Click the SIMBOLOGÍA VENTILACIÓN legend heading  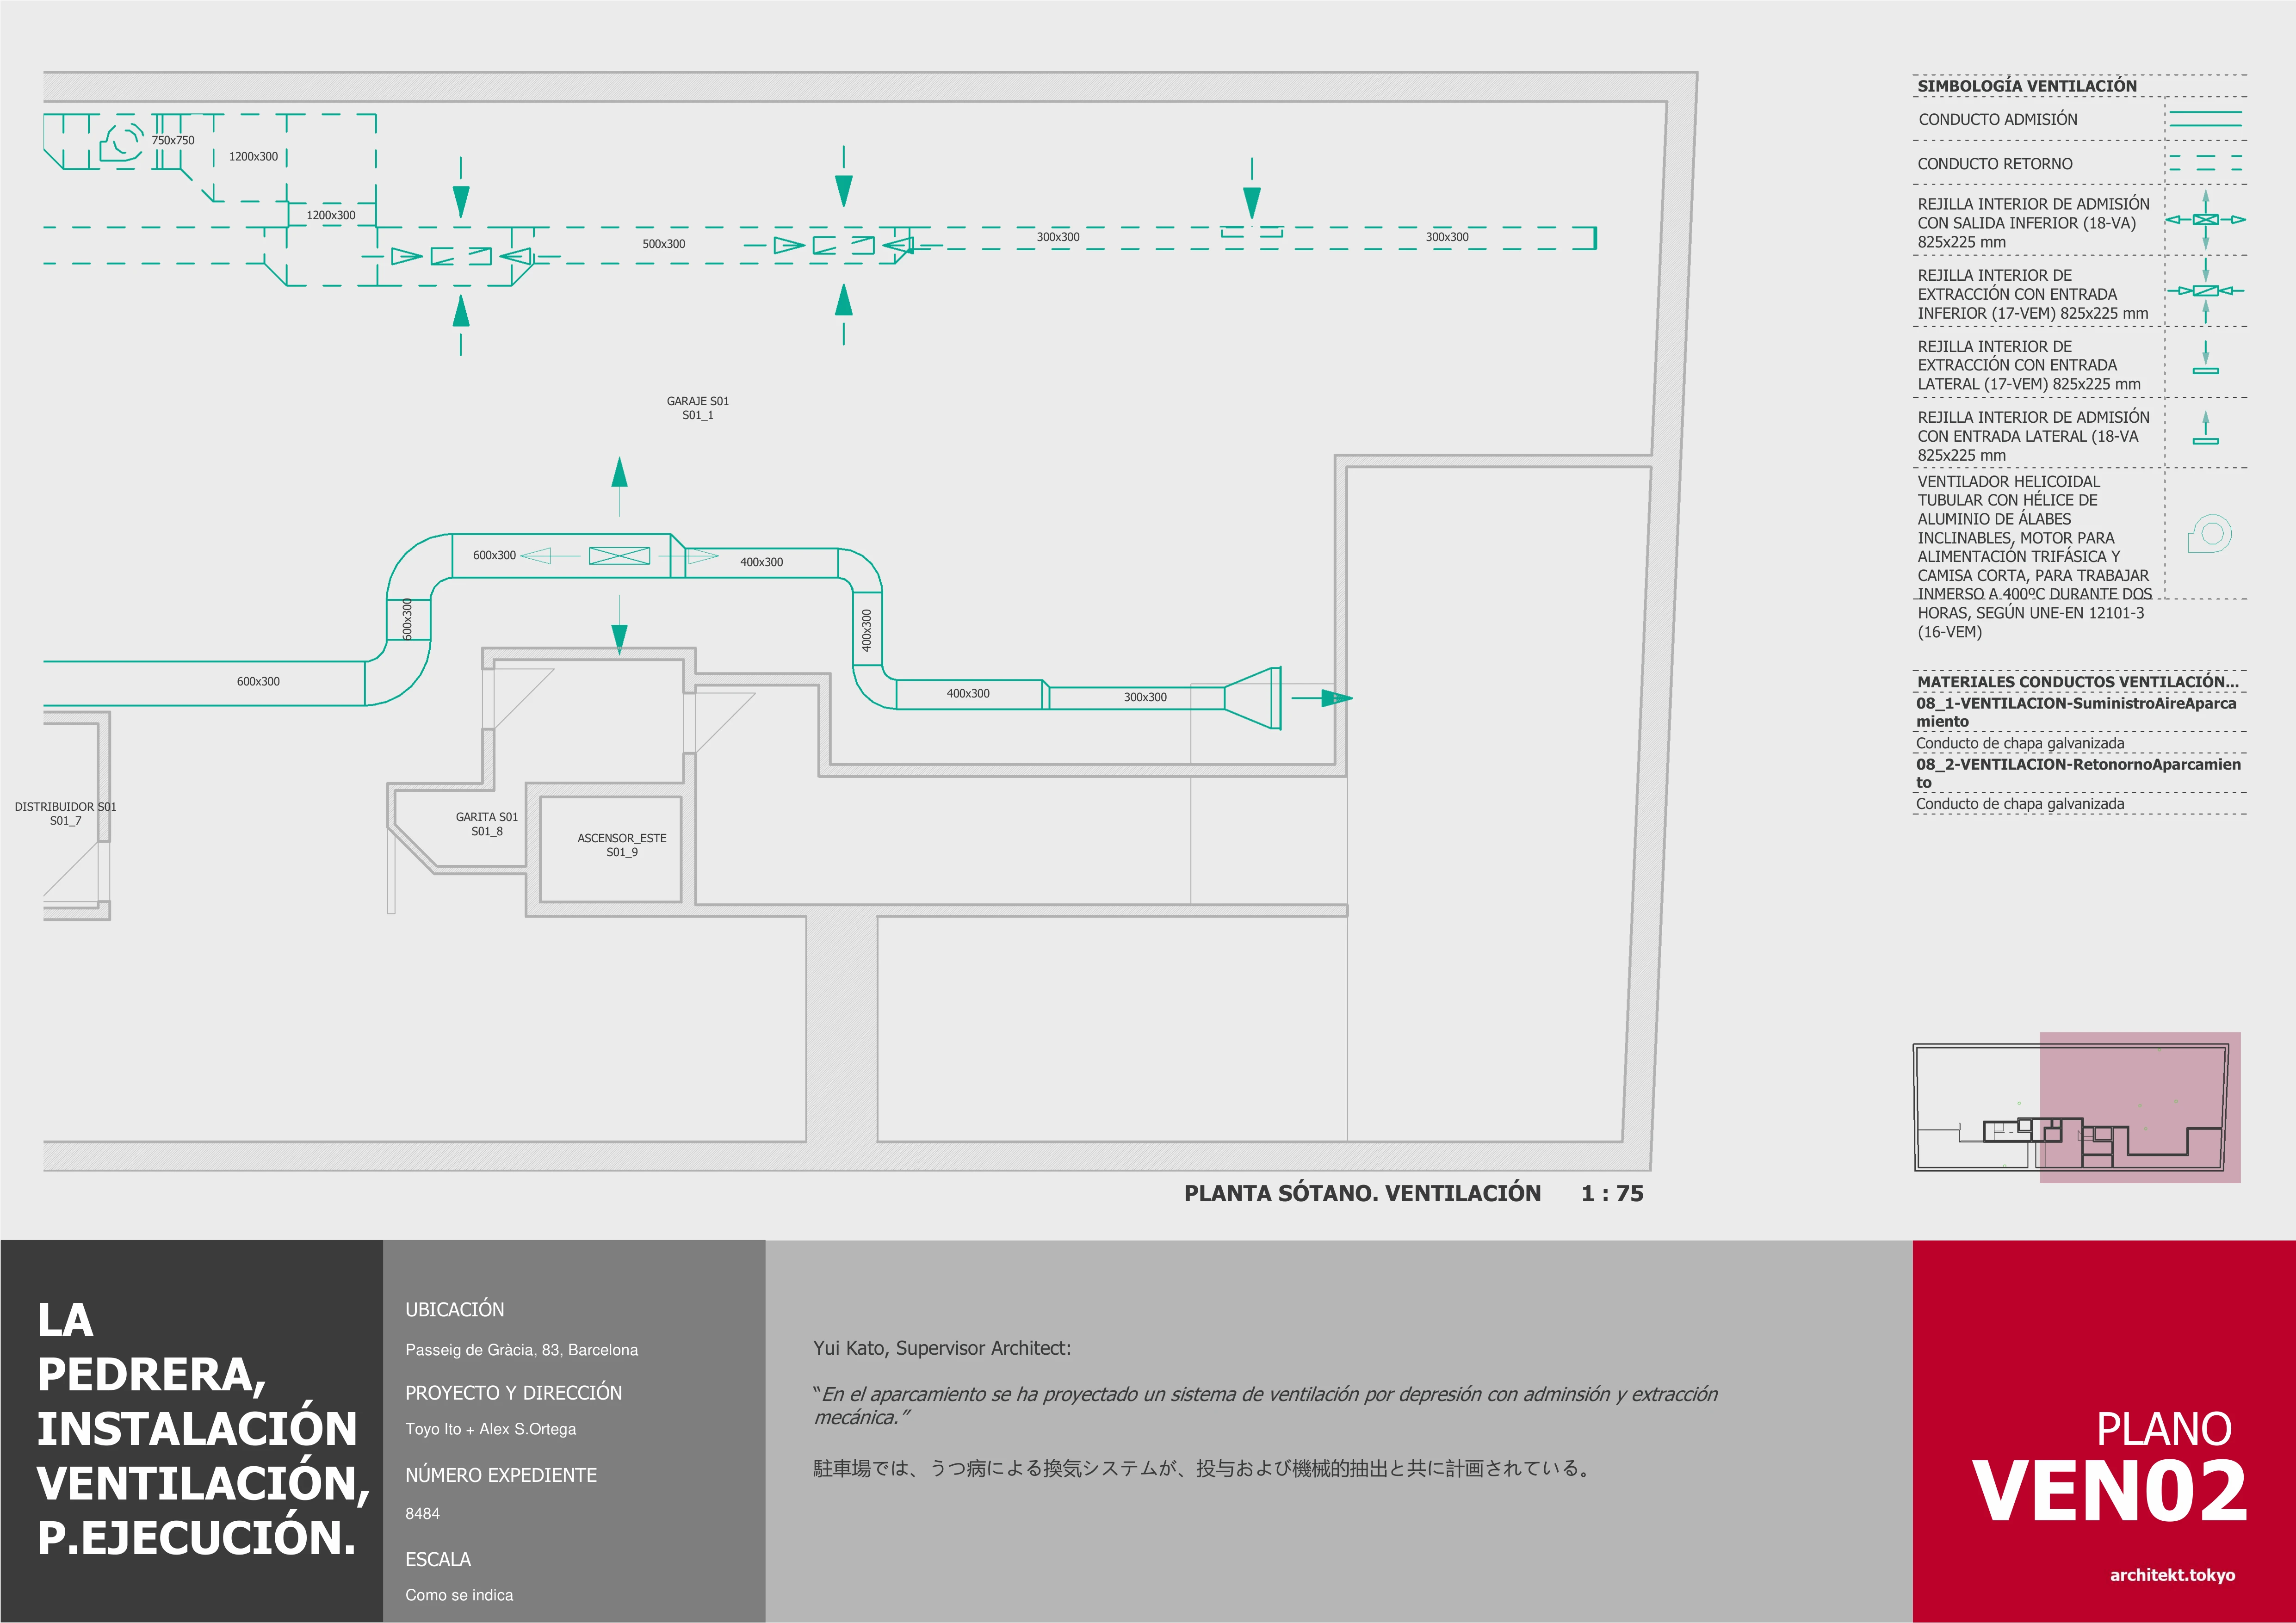2027,86
